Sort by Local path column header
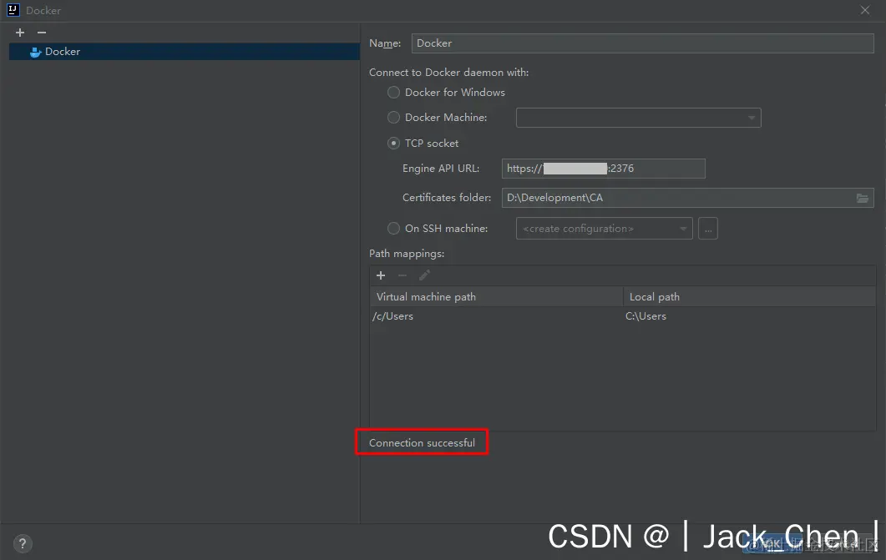Image resolution: width=886 pixels, height=560 pixels. (749, 297)
